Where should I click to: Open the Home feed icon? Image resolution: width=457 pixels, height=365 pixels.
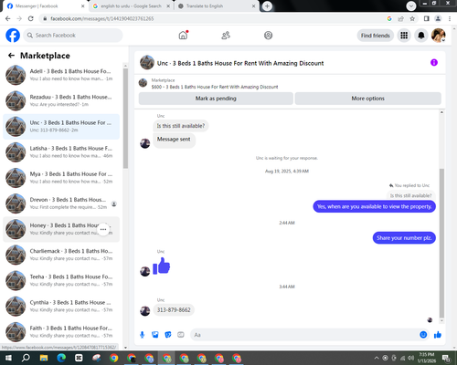[183, 36]
